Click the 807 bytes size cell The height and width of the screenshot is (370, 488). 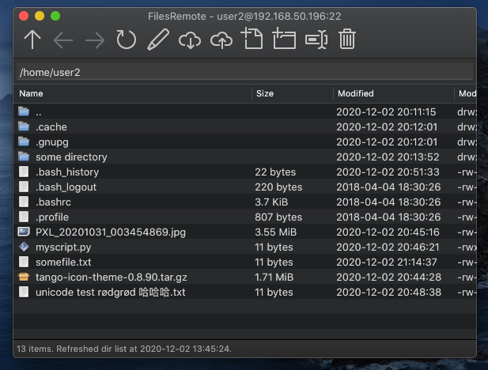(x=278, y=217)
